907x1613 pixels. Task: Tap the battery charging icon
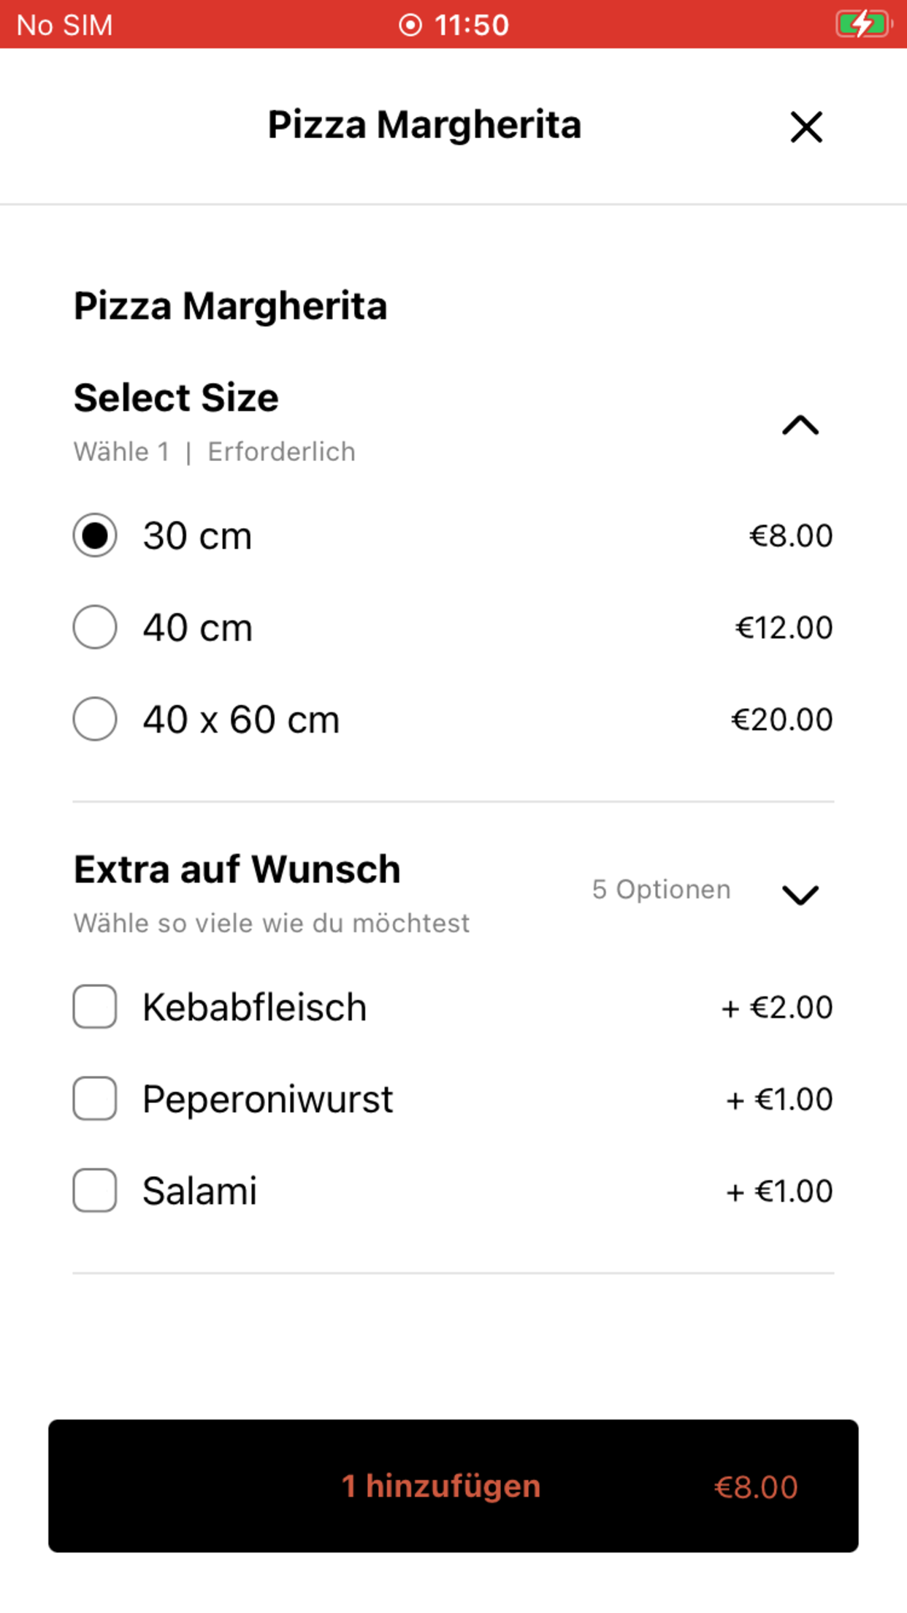click(x=864, y=24)
